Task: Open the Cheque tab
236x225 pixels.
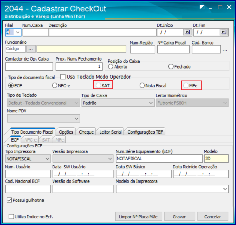Action: click(86, 132)
